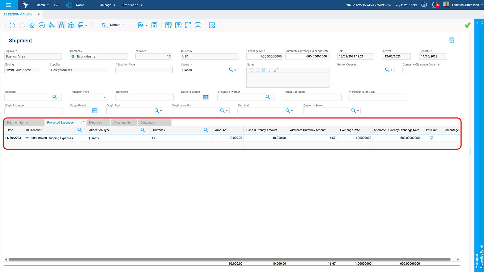Viewport: 484px width, 272px height.
Task: Open the chatbot robot icon
Action: (x=424, y=5)
